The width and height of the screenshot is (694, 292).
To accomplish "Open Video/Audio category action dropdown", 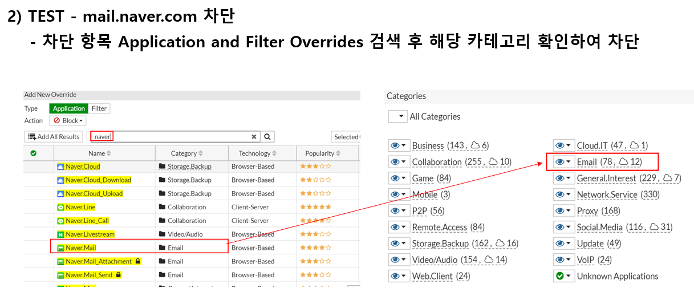I will coord(399,260).
